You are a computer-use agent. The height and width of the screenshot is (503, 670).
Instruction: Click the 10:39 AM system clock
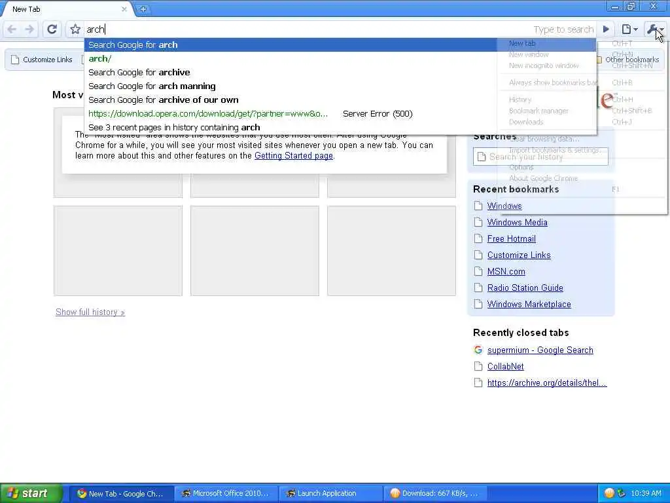coord(646,494)
